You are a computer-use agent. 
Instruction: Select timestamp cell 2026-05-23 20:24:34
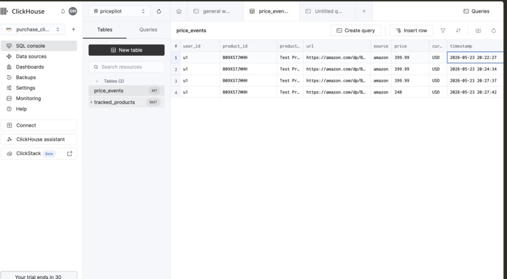[x=476, y=69]
